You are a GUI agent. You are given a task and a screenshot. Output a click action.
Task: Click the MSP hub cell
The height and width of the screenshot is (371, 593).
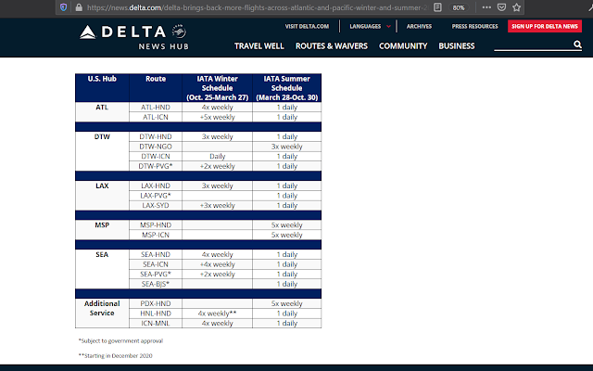point(102,230)
